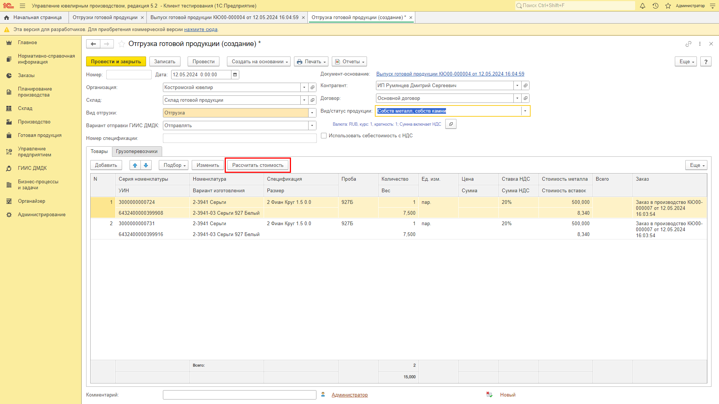Open Производство sidebar section
719x404 pixels.
(34, 122)
